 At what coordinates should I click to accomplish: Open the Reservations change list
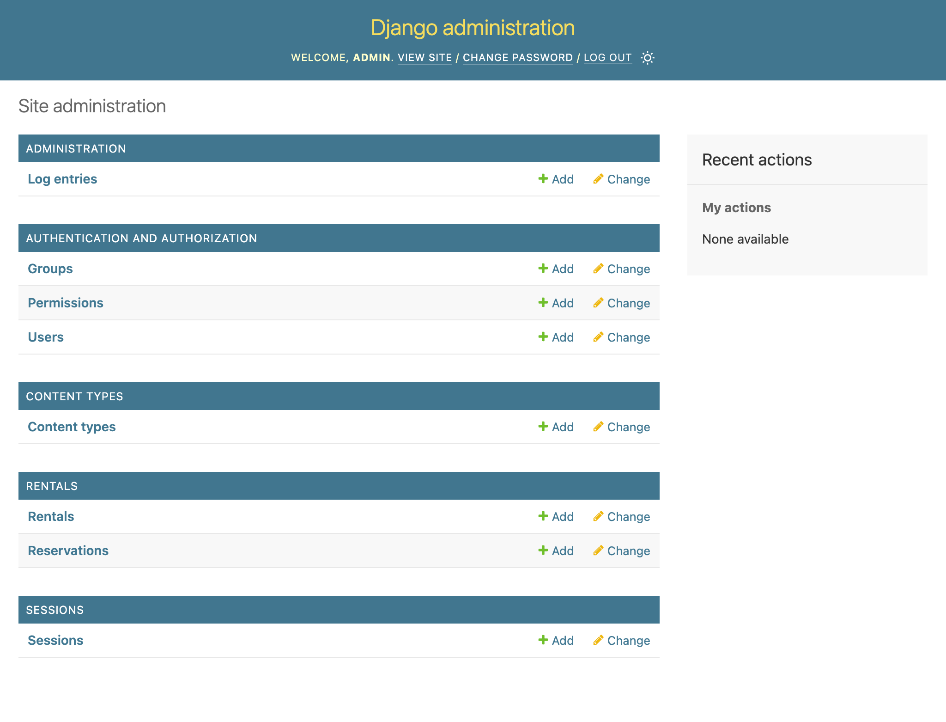[x=628, y=551]
